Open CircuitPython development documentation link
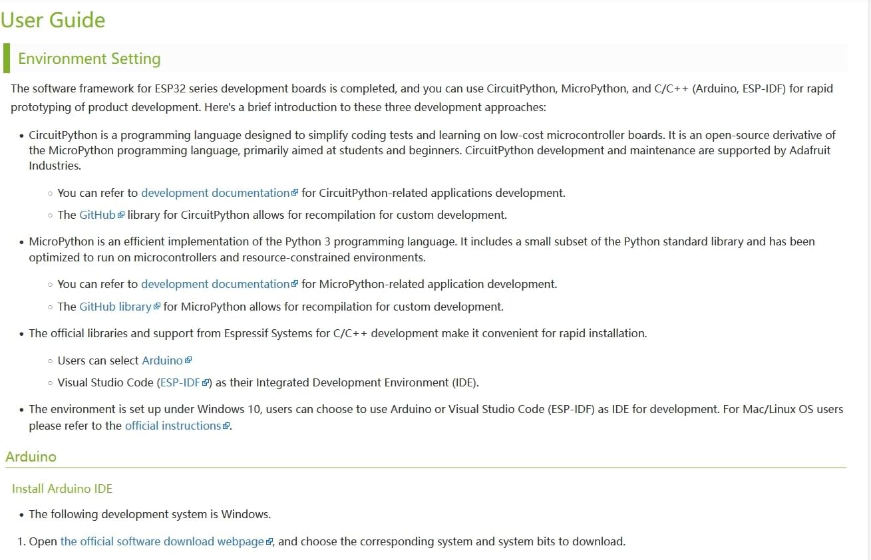The height and width of the screenshot is (560, 871). 215,193
